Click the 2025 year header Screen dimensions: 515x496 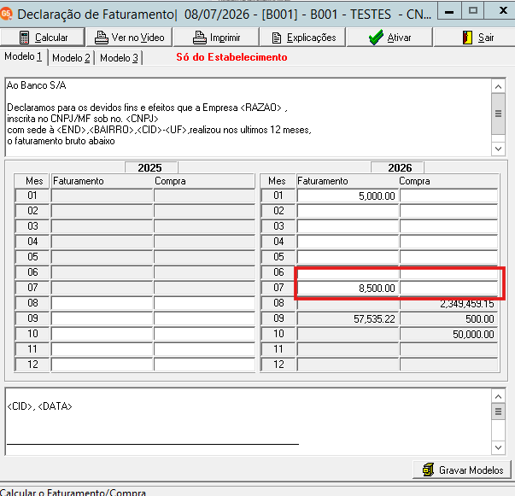pyautogui.click(x=151, y=167)
